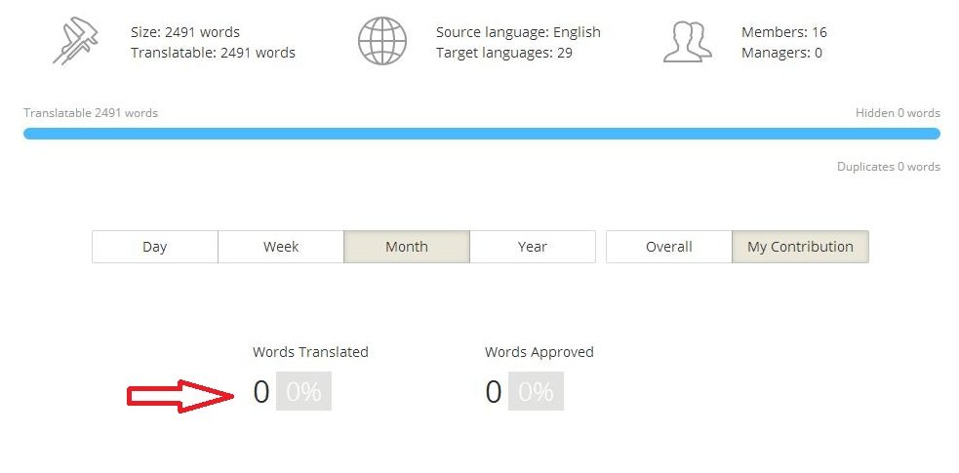
Task: Click the 'Managers: 0' text
Action: click(x=781, y=54)
